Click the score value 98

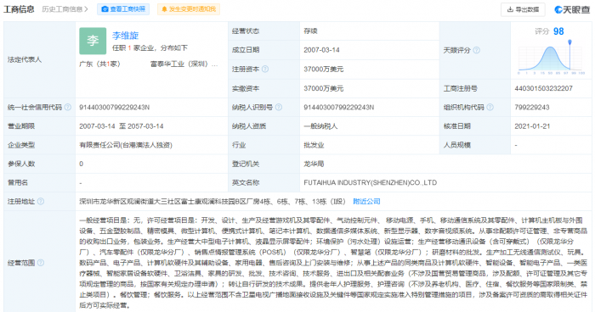click(x=558, y=31)
